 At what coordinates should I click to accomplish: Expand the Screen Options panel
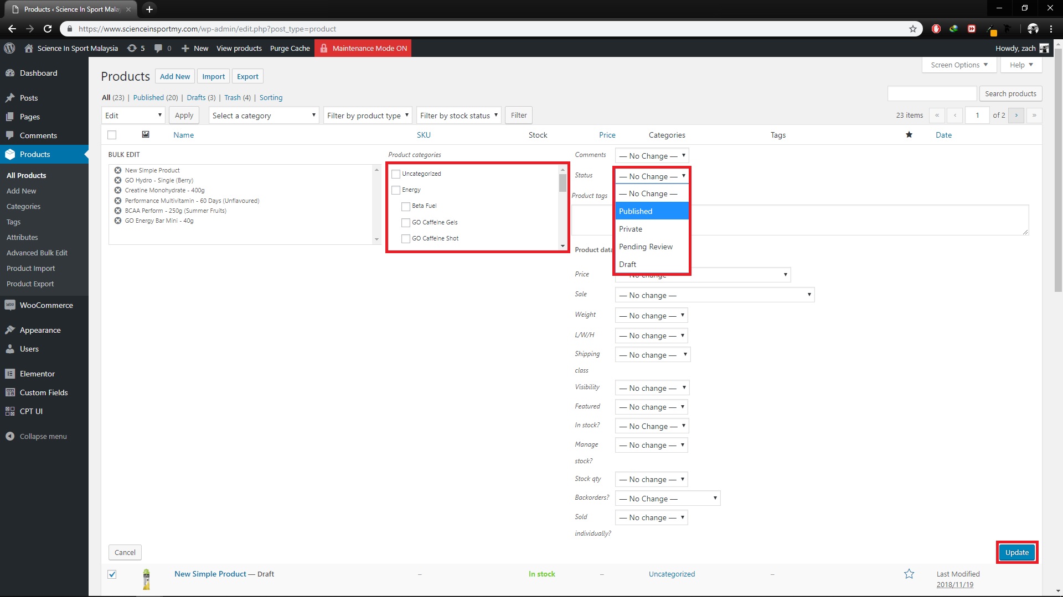pyautogui.click(x=959, y=65)
